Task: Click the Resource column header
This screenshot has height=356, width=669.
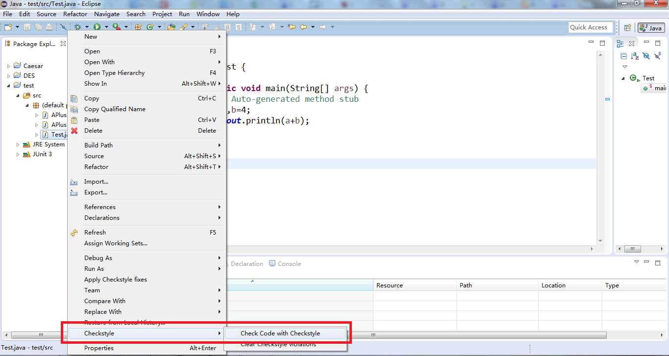Action: (414, 285)
